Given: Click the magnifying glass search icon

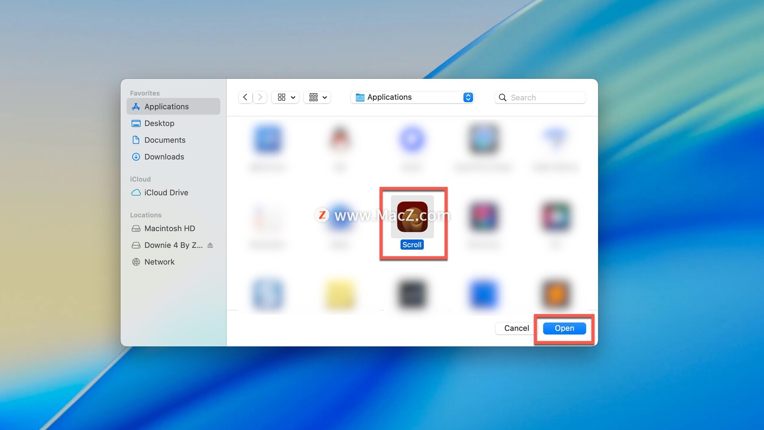Looking at the screenshot, I should coord(503,98).
